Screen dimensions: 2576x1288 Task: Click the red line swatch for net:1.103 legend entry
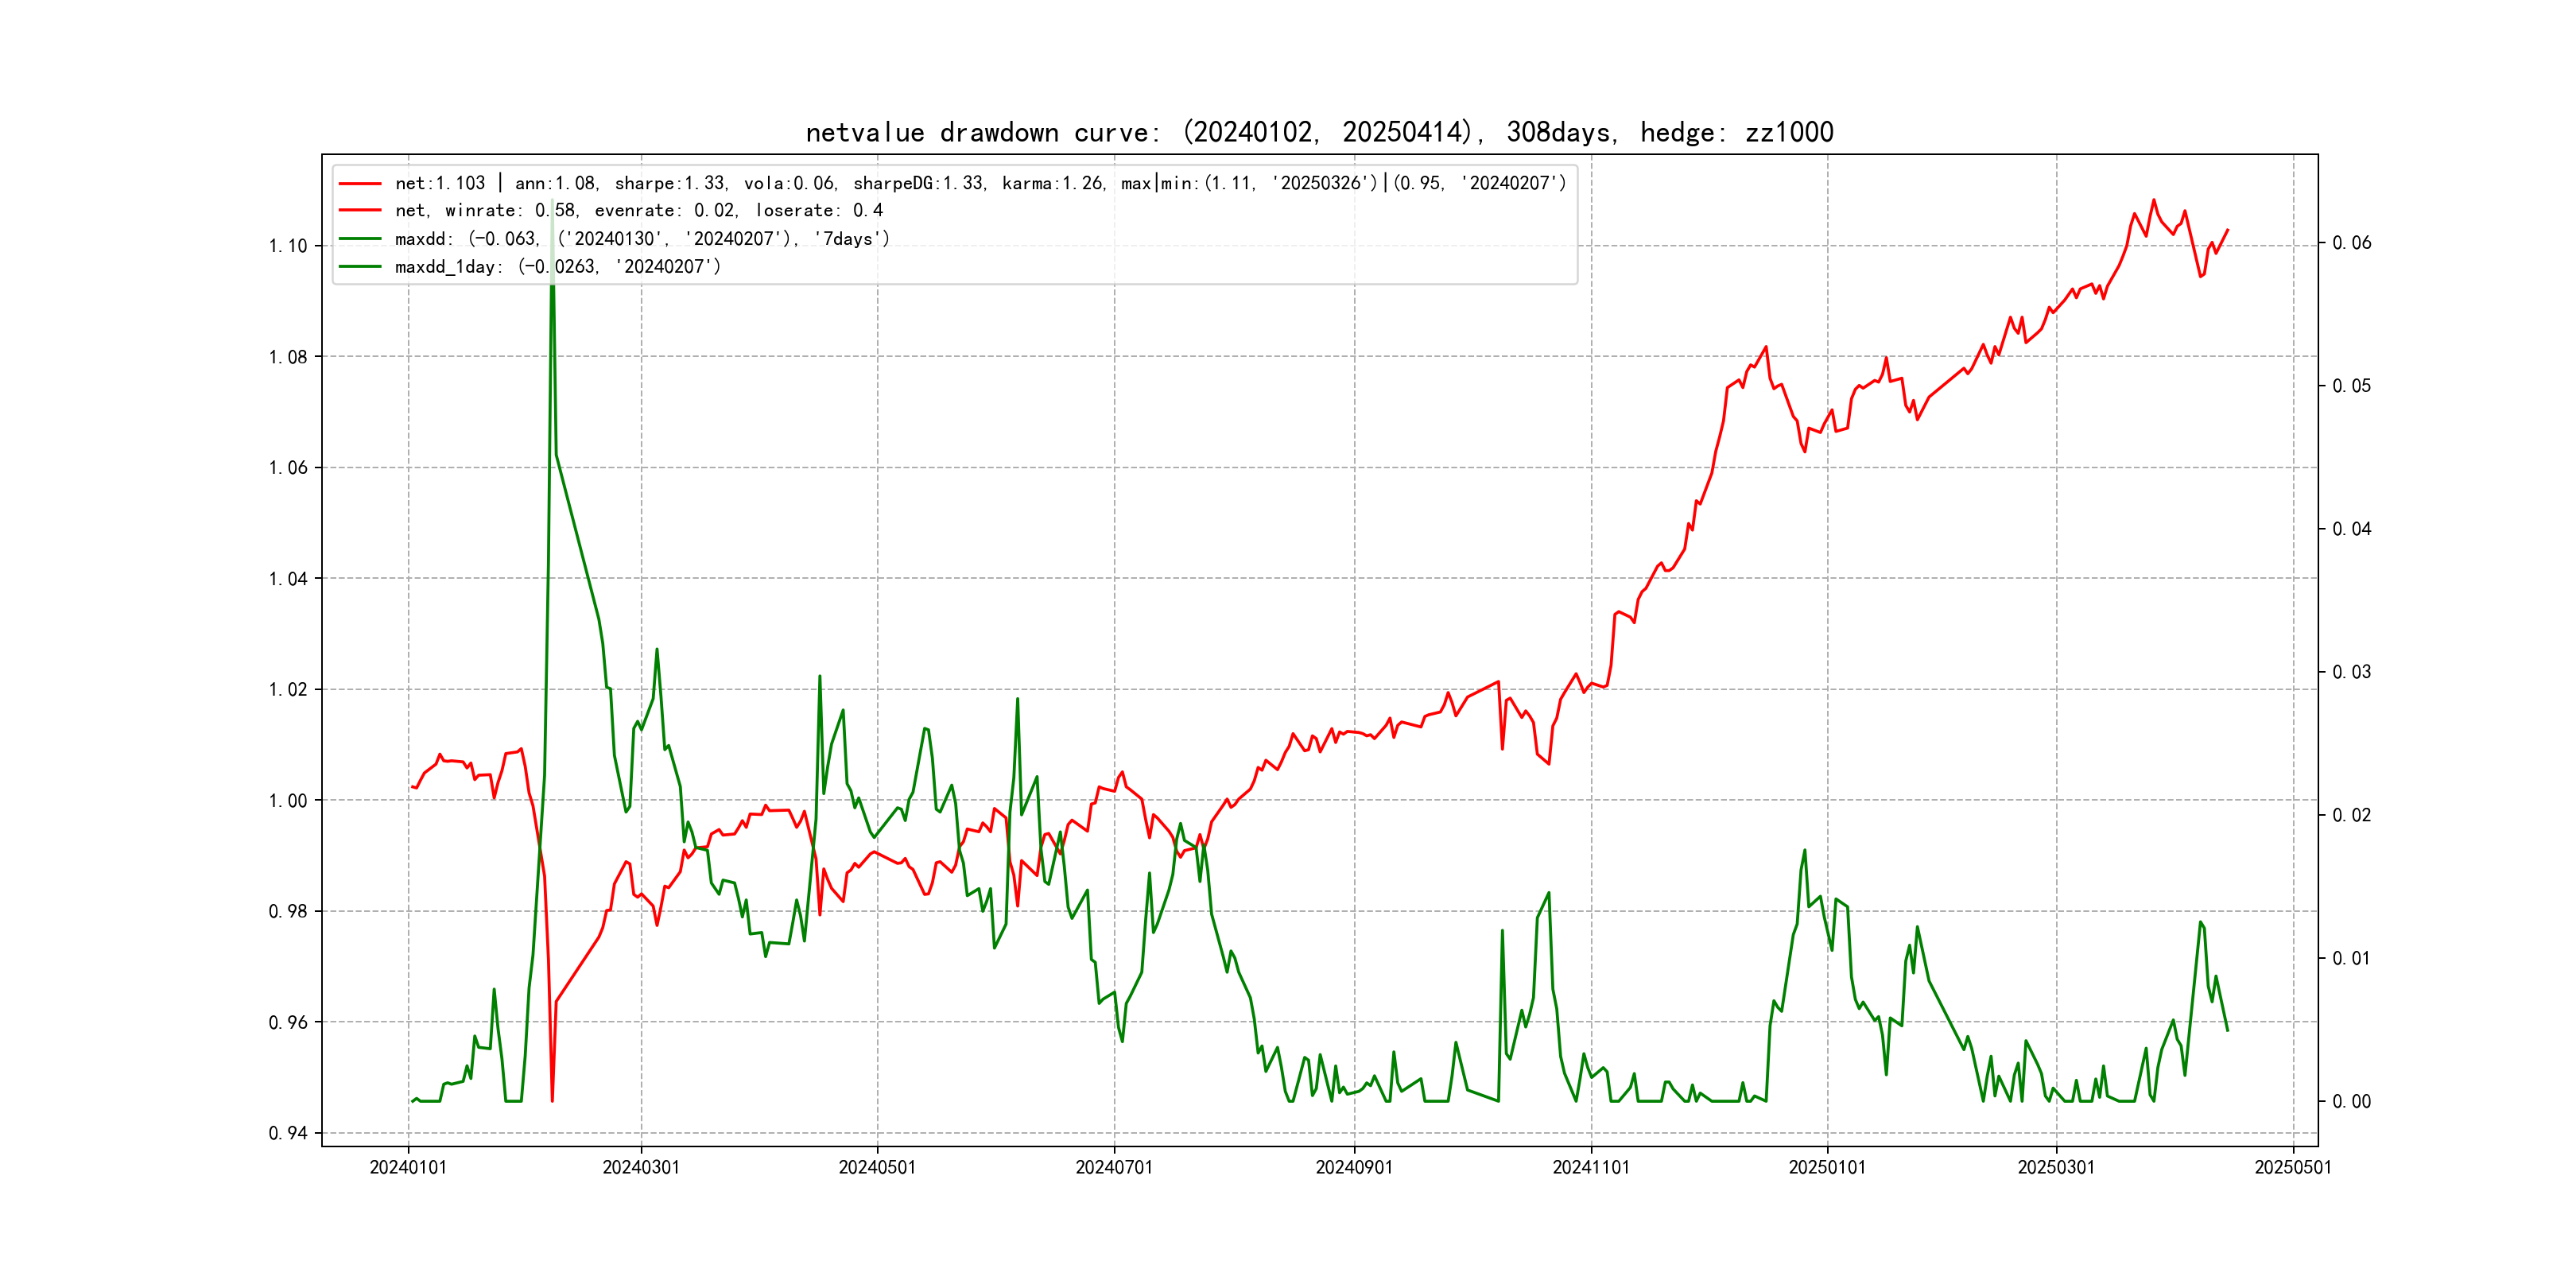point(360,183)
